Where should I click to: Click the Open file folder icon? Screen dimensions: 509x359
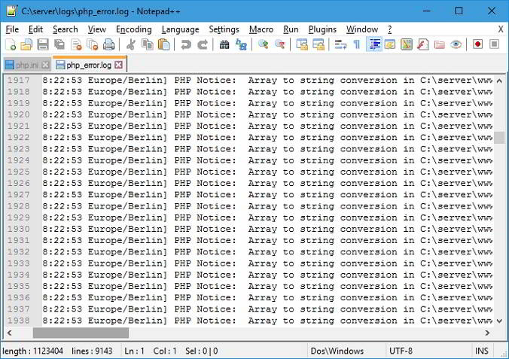[26, 44]
